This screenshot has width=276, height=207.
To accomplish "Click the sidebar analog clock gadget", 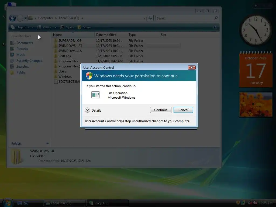I will 256,30.
